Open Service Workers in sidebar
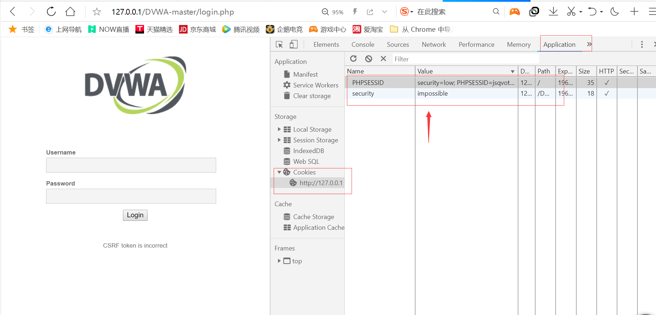 point(316,85)
